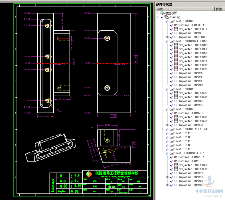
Task: Toggle checkmark of Projected "ORTHO@35"
Action: click(x=172, y=117)
